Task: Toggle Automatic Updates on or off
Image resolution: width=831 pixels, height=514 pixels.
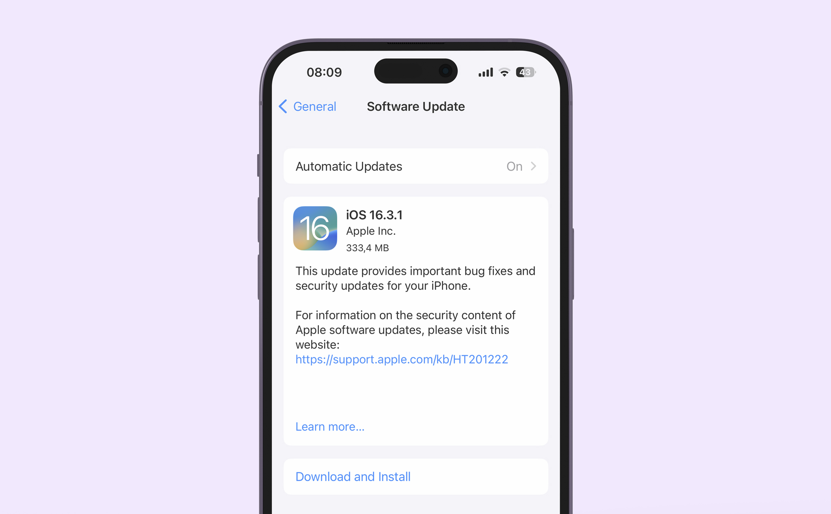Action: [x=415, y=166]
